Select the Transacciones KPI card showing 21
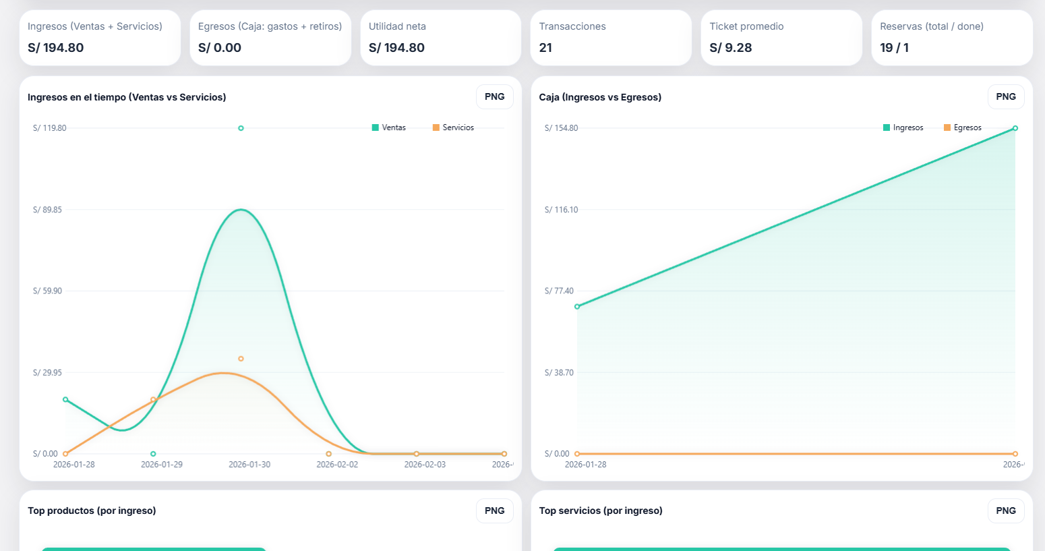Image resolution: width=1045 pixels, height=551 pixels. [x=611, y=37]
